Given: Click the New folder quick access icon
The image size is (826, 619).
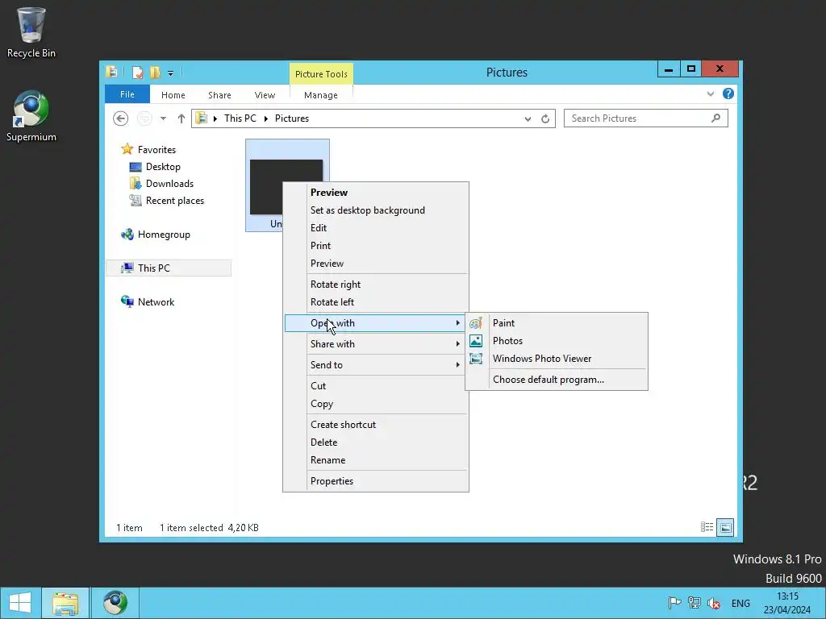Looking at the screenshot, I should point(155,72).
